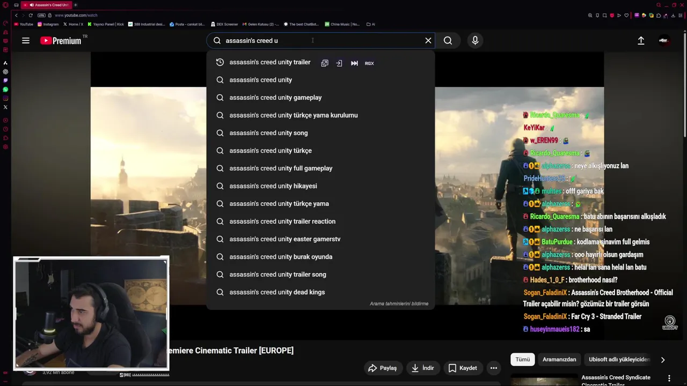The width and height of the screenshot is (687, 386).
Task: Open WhatsApp in the Opera sidebar
Action: 5,89
